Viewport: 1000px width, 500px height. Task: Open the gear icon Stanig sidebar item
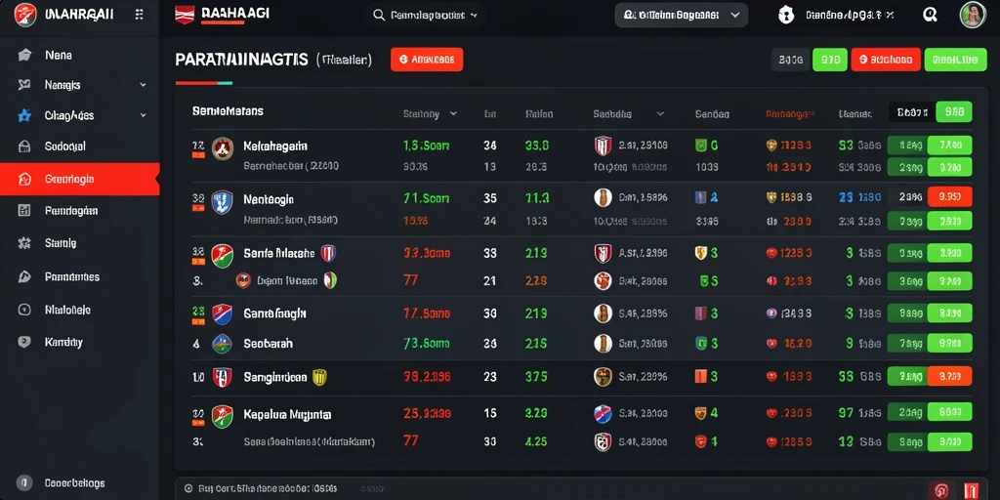coord(24,243)
